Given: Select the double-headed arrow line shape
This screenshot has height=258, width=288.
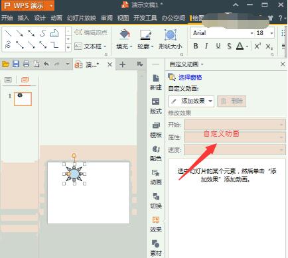Looking at the screenshot, I should tap(31, 33).
